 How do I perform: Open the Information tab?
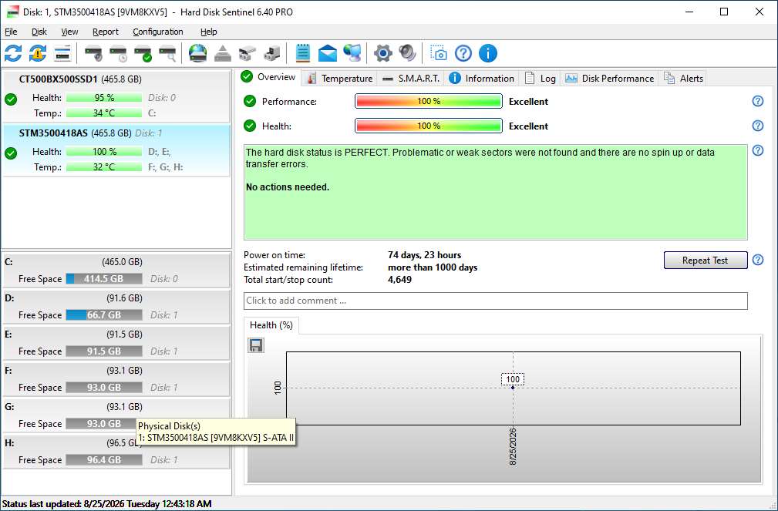tap(481, 79)
